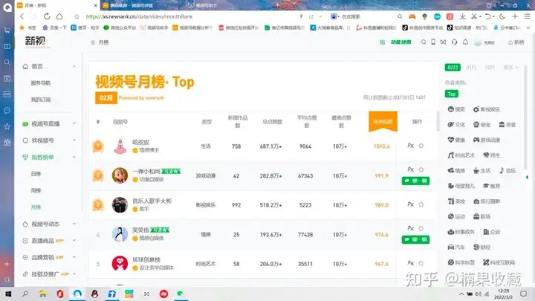
Task: Filter by 影视娱乐 category
Action: tap(487, 109)
